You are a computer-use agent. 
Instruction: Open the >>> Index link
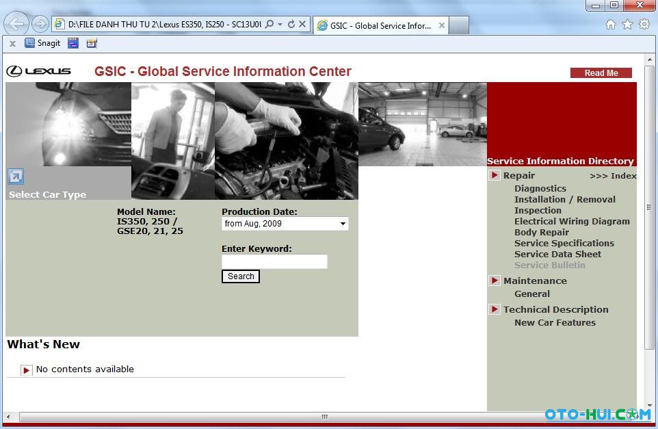[x=613, y=176]
